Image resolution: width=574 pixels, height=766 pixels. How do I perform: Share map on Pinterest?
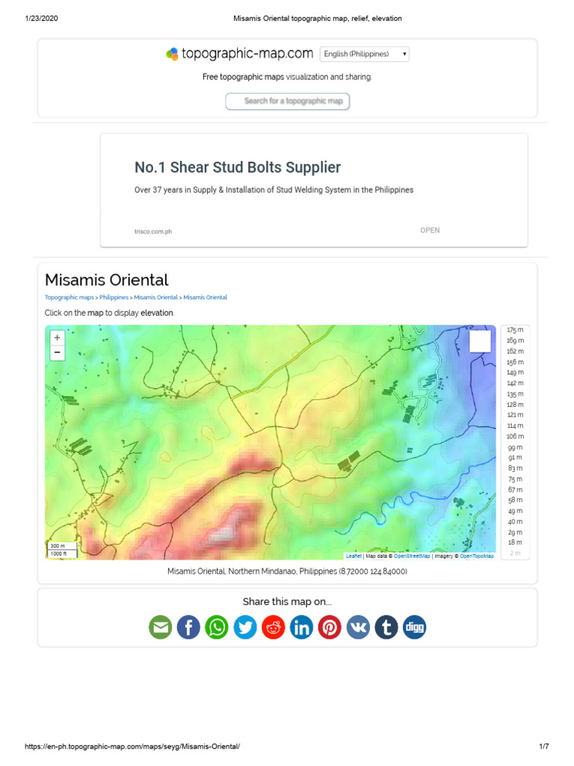[330, 628]
